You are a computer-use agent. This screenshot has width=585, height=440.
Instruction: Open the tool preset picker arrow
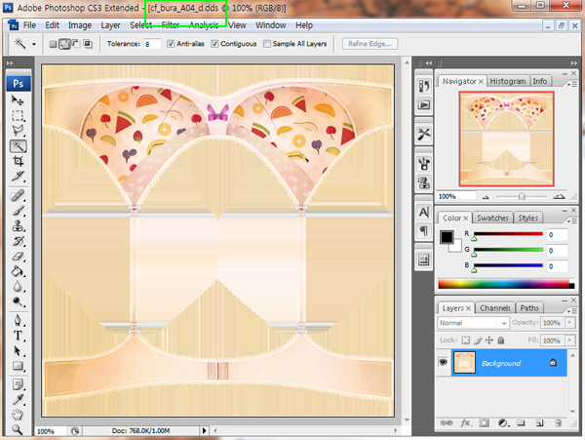point(34,44)
